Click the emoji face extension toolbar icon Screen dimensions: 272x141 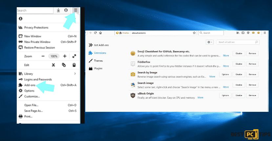[259, 33]
